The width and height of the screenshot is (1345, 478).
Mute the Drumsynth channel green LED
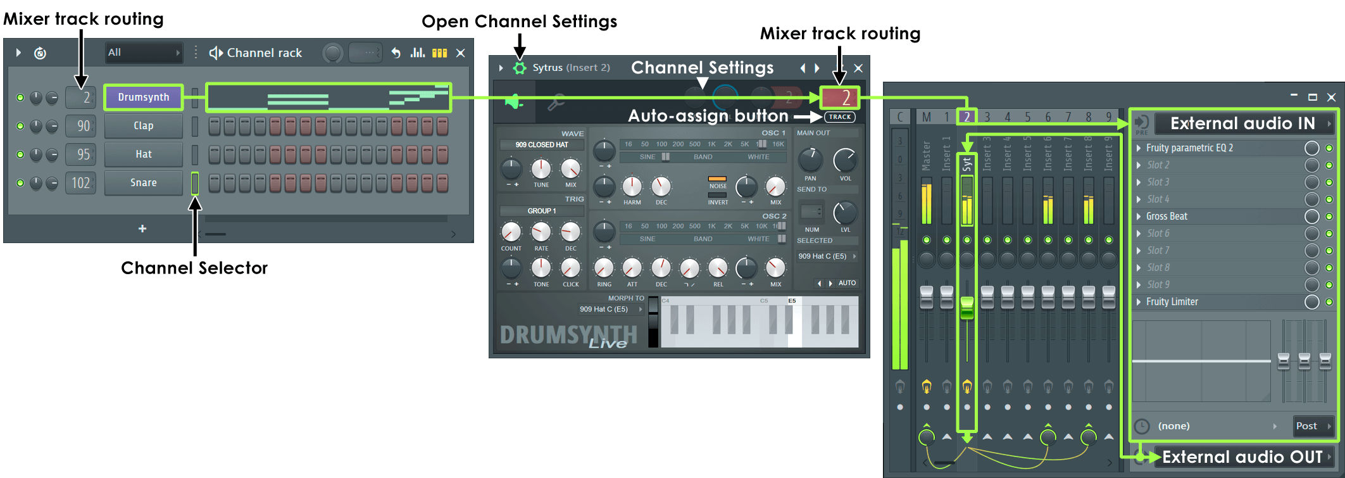click(x=20, y=97)
